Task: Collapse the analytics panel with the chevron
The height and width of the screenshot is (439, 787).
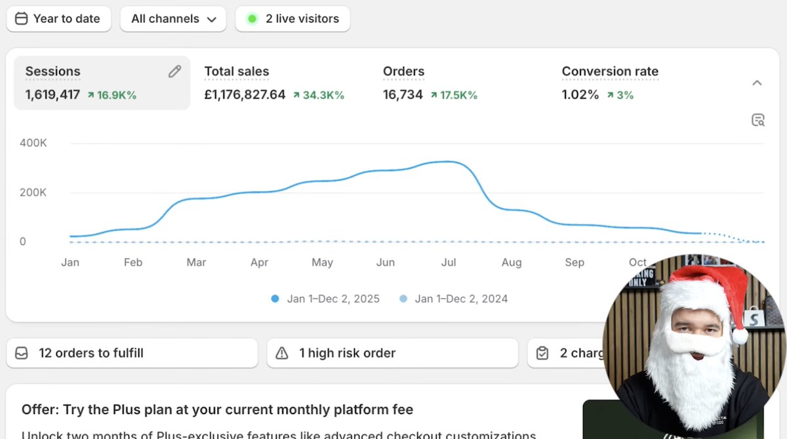Action: (x=757, y=83)
